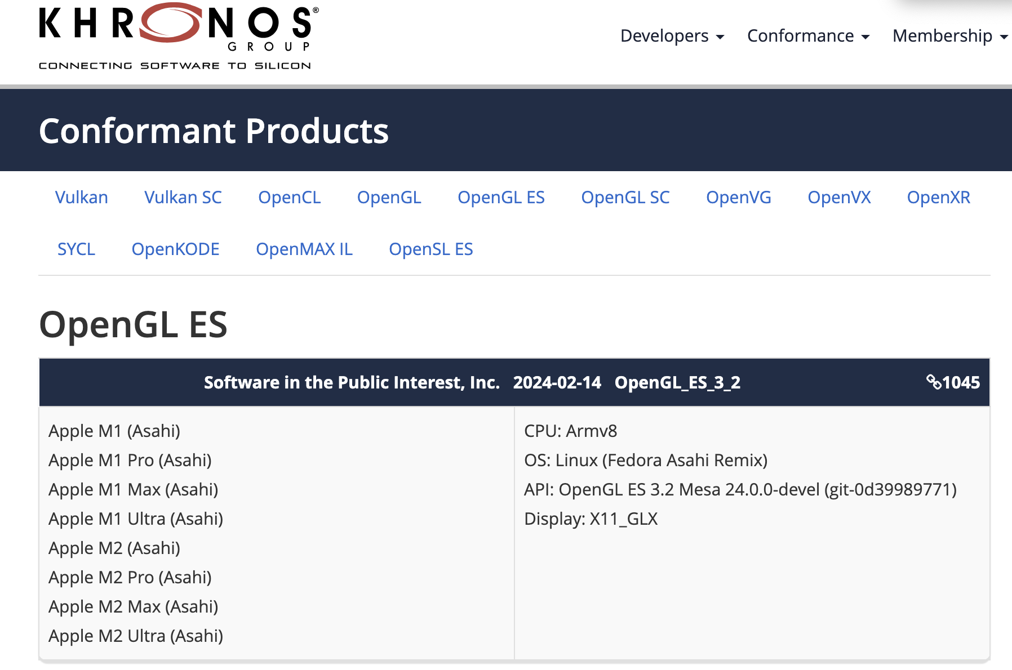Click the Khronos Group logo
Screen dimensions: 1012x670
179,37
